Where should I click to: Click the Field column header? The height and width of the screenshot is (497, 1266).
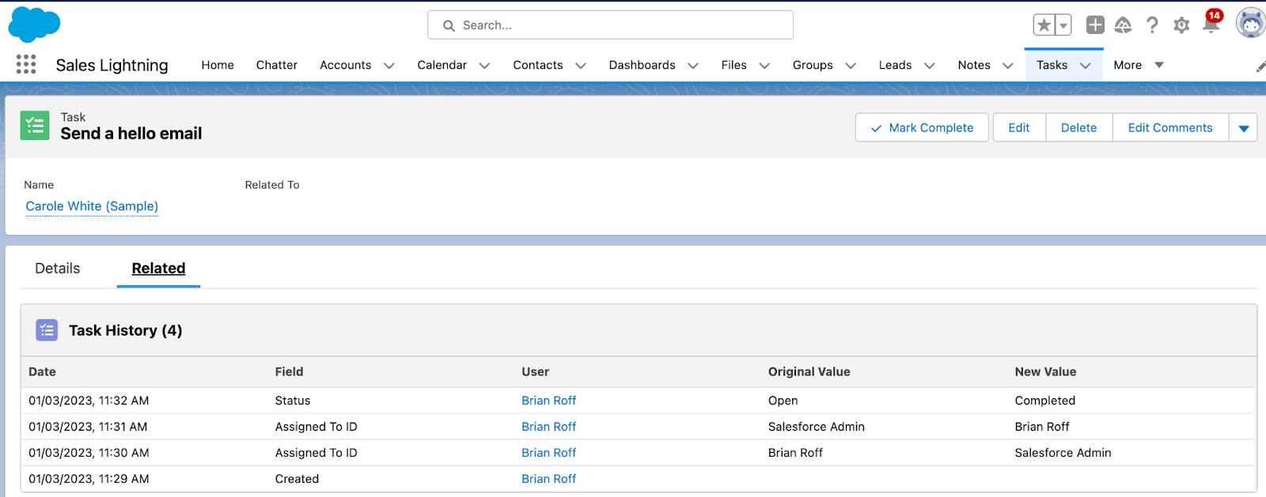289,371
